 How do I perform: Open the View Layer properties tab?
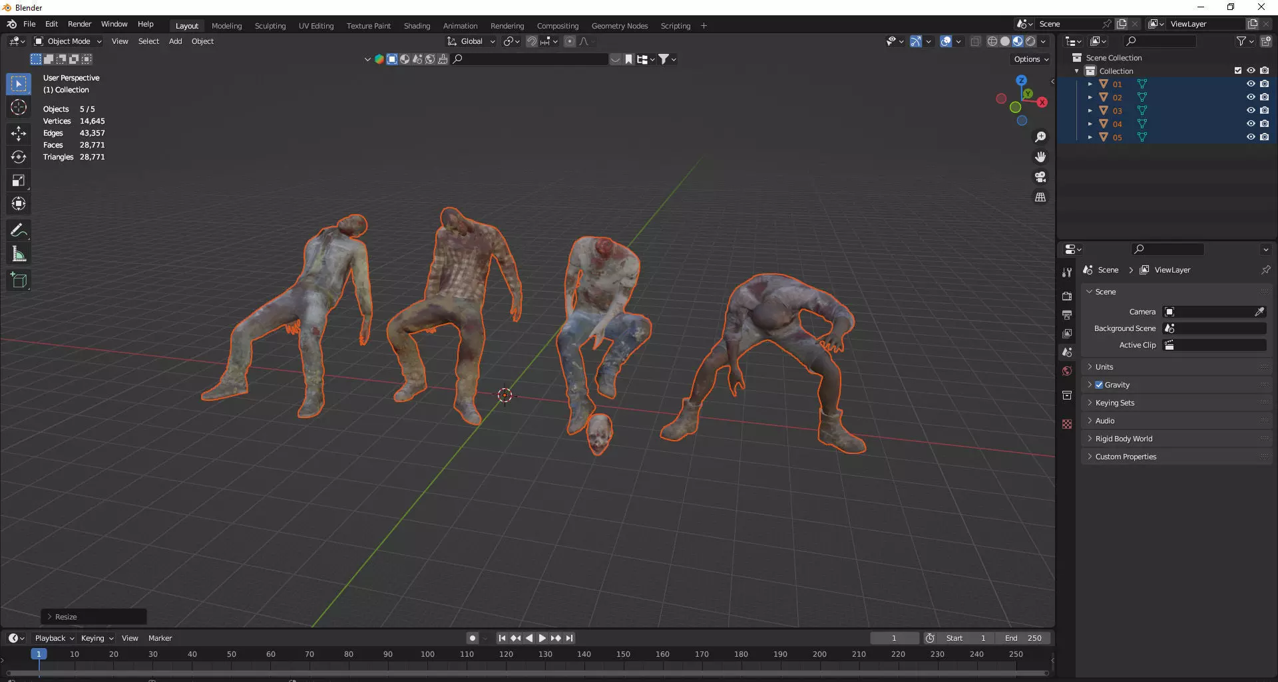(1067, 333)
